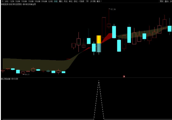This screenshot has height=120, width=172.
Task: Click the yellow highlighted candlestick
Action: pos(99,40)
